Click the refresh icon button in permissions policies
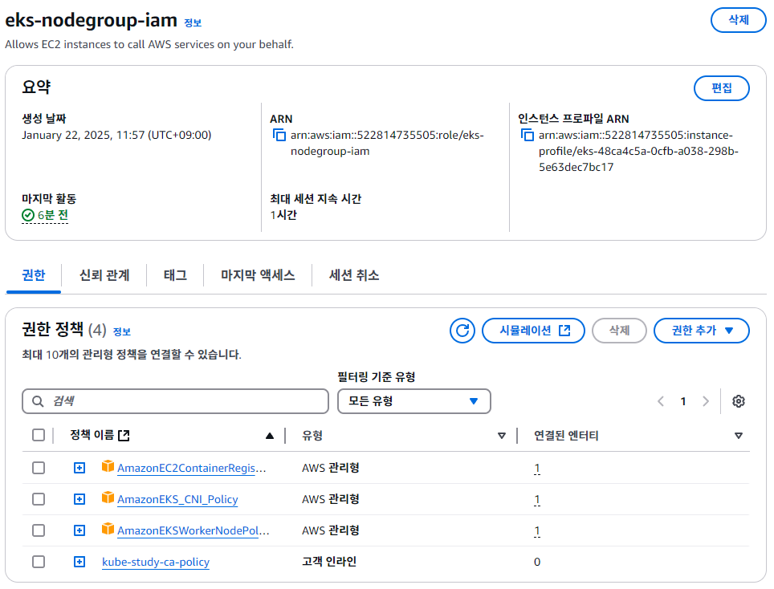The image size is (774, 589). [462, 331]
